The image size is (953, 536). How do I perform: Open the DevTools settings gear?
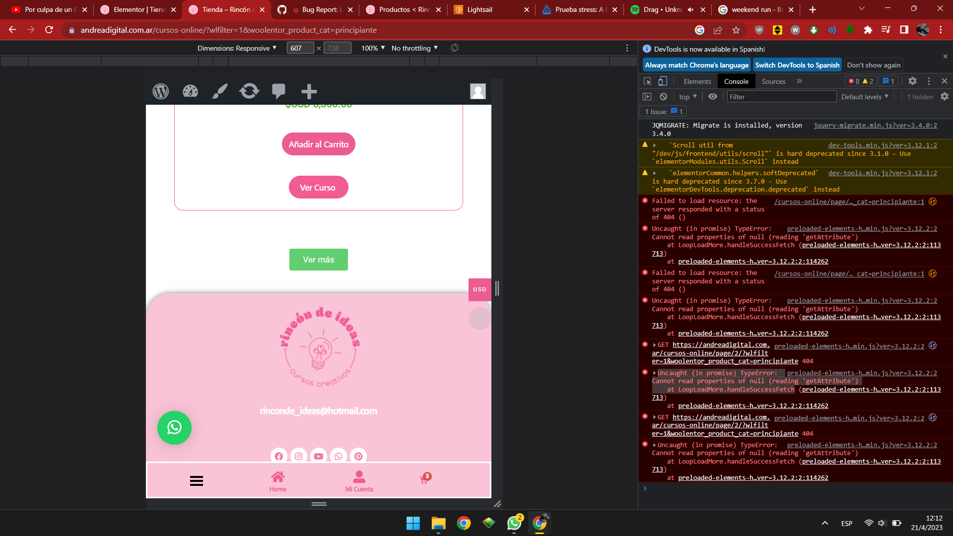point(912,81)
